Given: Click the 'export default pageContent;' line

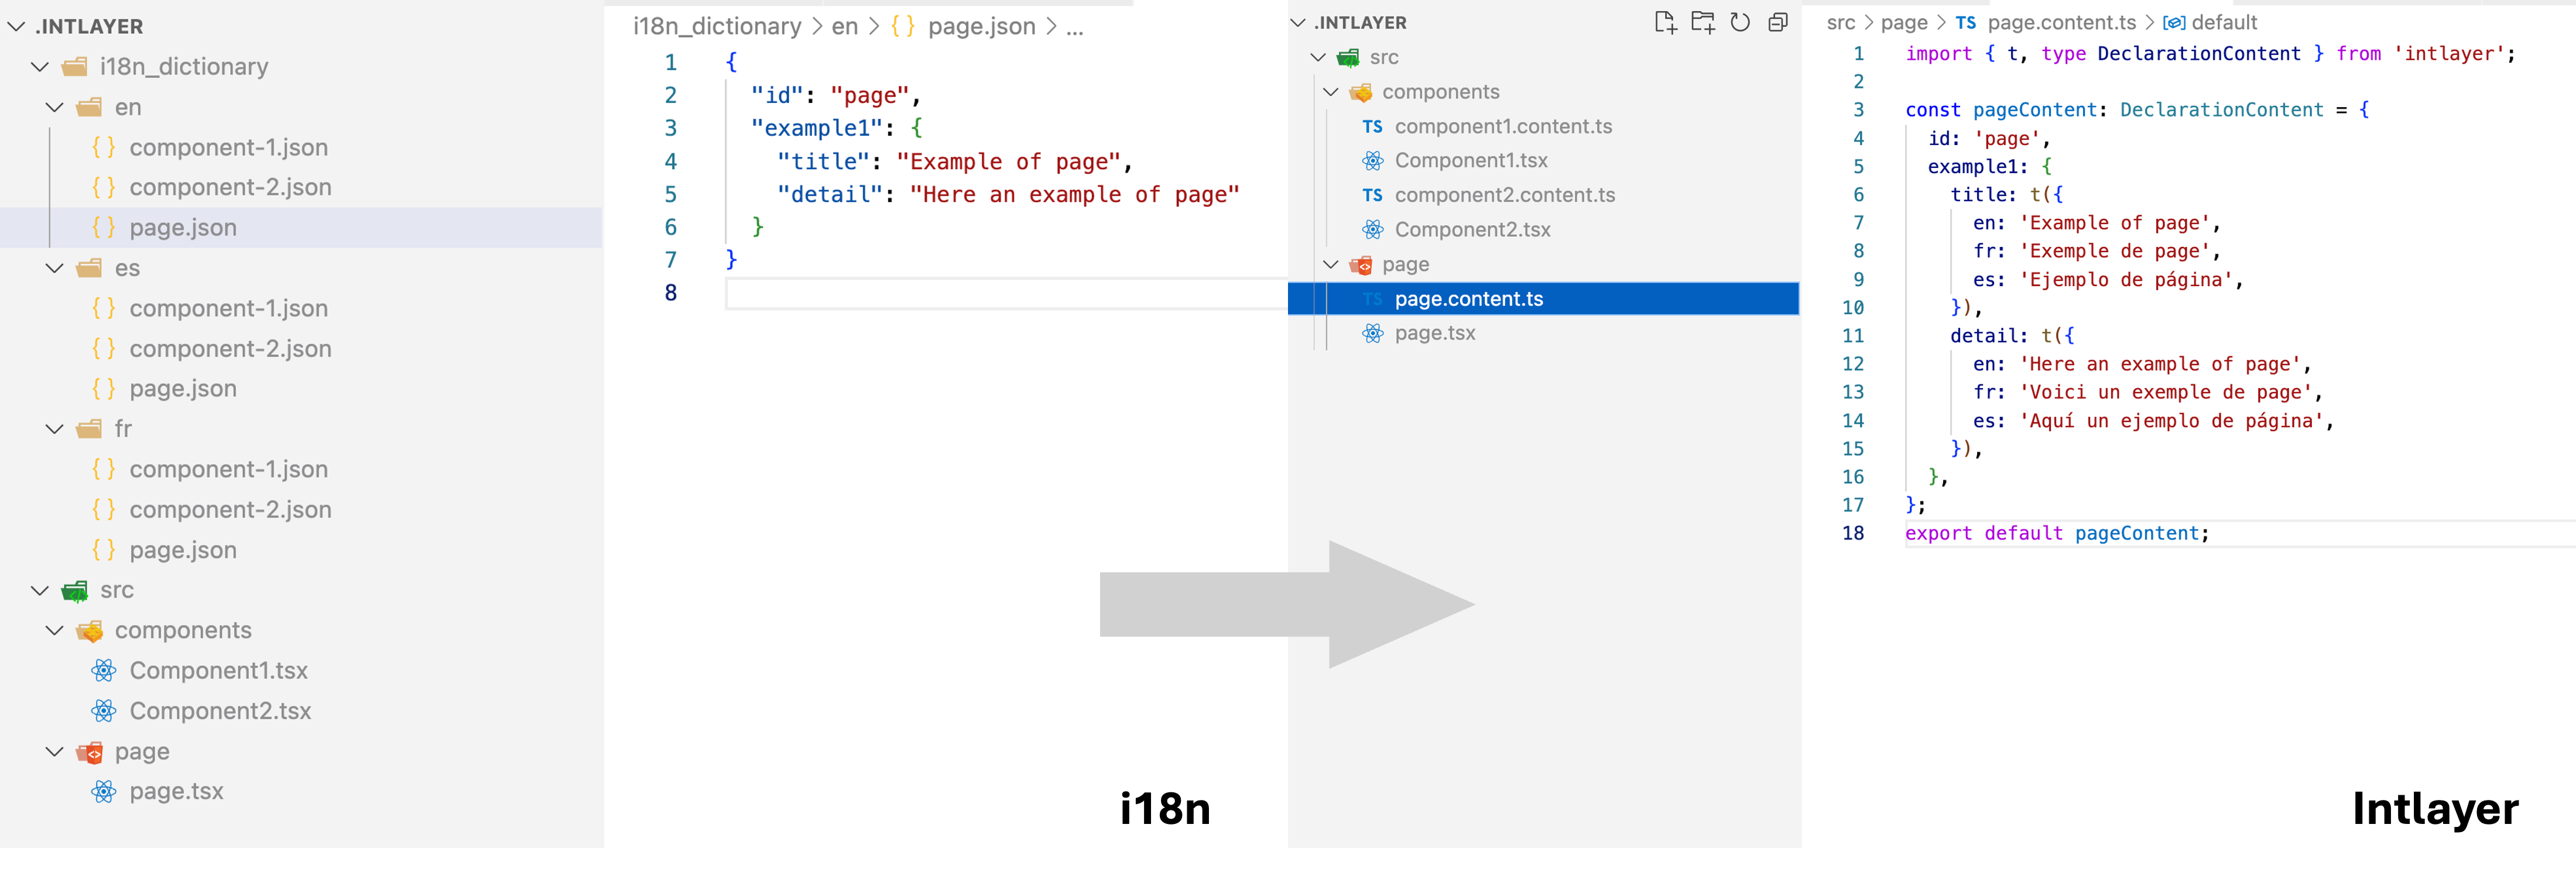Looking at the screenshot, I should [x=2057, y=534].
